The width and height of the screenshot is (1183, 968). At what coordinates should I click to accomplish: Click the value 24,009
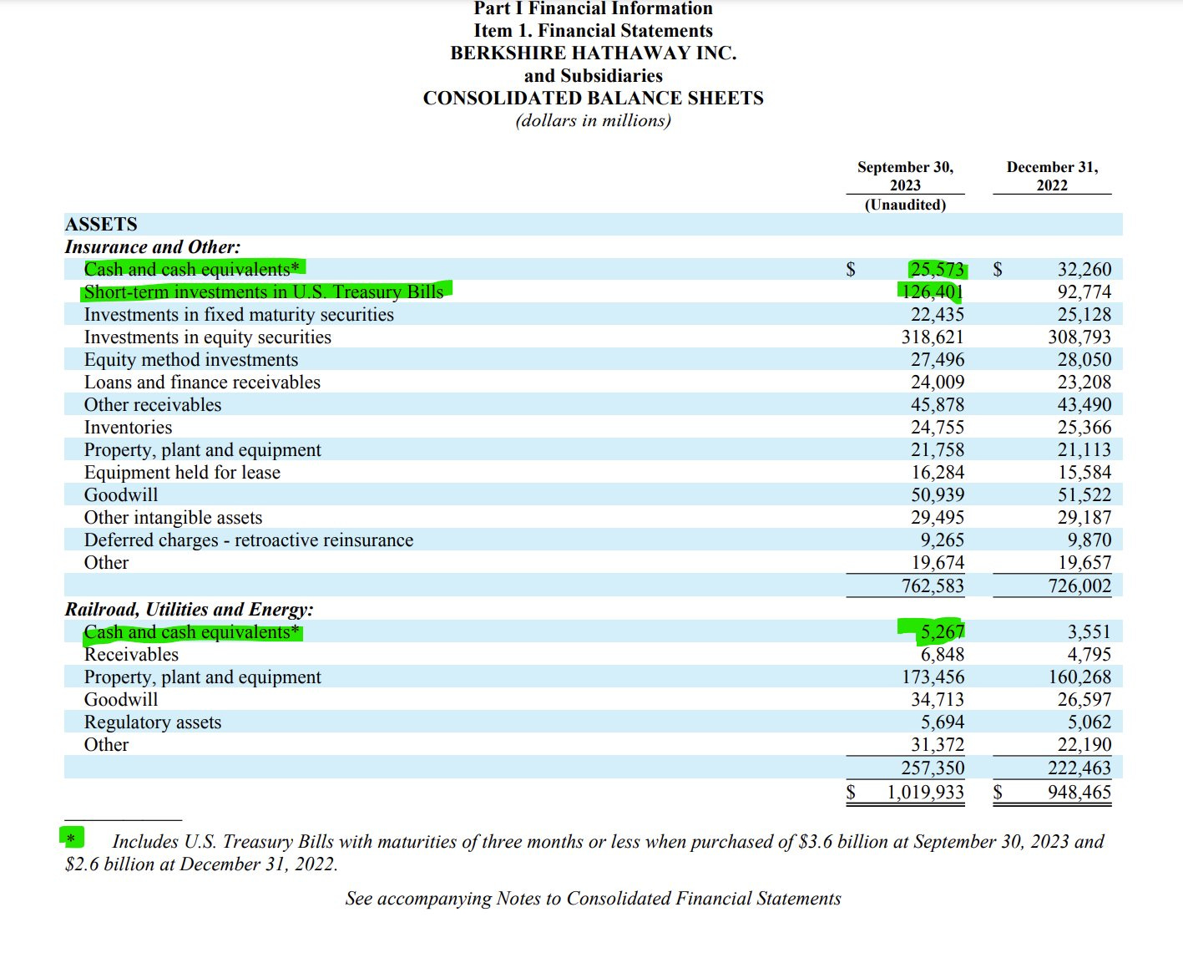[937, 382]
